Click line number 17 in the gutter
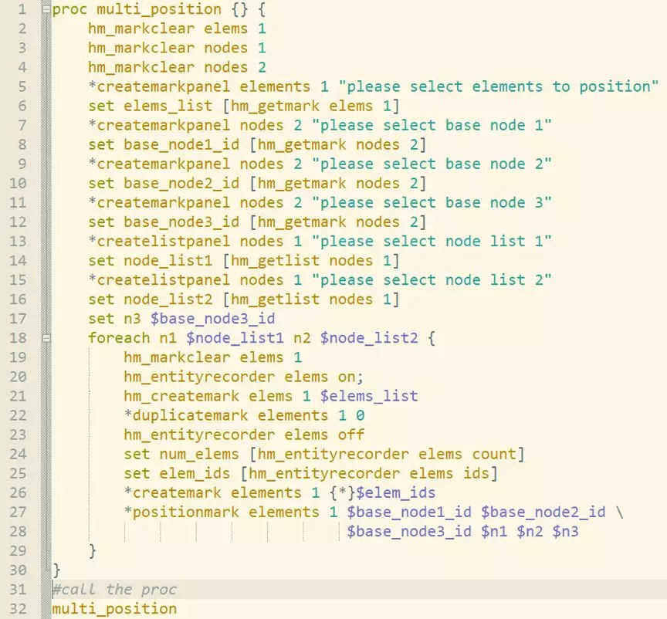Image resolution: width=667 pixels, height=619 pixels. click(x=18, y=318)
